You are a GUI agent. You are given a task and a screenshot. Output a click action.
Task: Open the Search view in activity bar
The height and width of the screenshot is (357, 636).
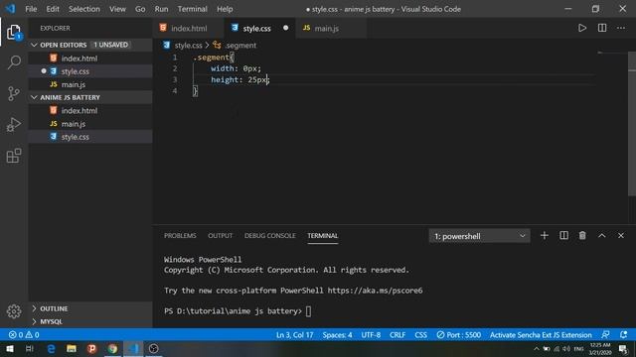click(14, 62)
